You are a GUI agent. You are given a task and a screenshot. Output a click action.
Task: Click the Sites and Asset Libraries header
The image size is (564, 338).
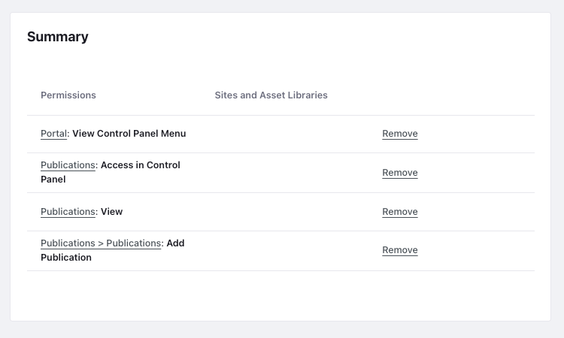coord(271,95)
